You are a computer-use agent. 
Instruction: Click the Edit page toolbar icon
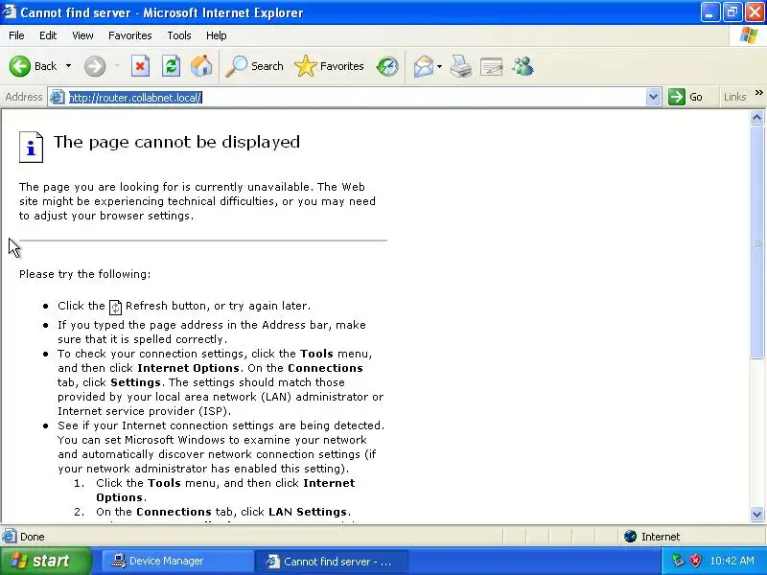[x=492, y=66]
